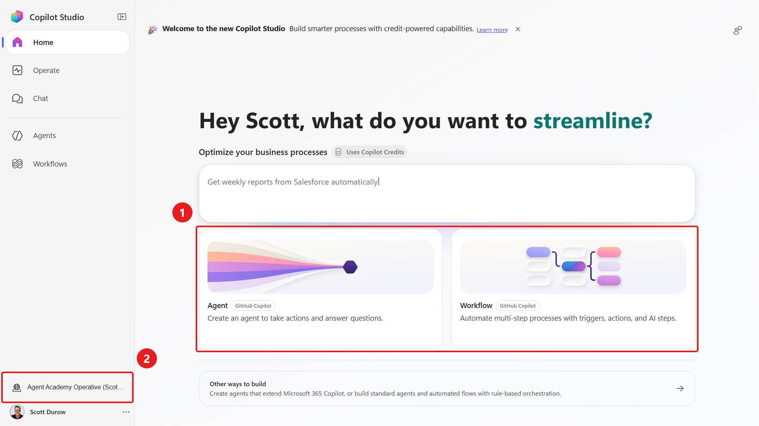Screen dimensions: 759x426
Task: Open the environment picker Agent Academy Operative
Action: [68, 387]
